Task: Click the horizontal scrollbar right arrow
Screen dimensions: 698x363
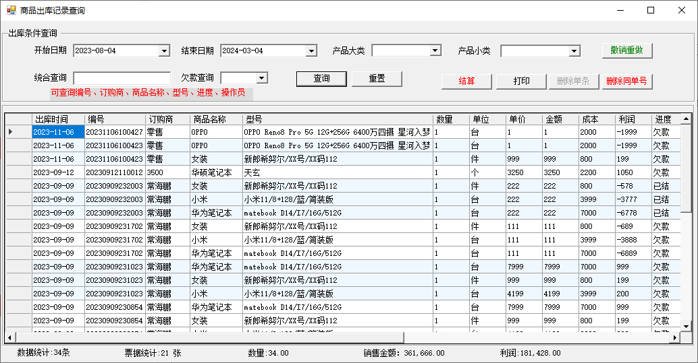Action: click(x=676, y=337)
